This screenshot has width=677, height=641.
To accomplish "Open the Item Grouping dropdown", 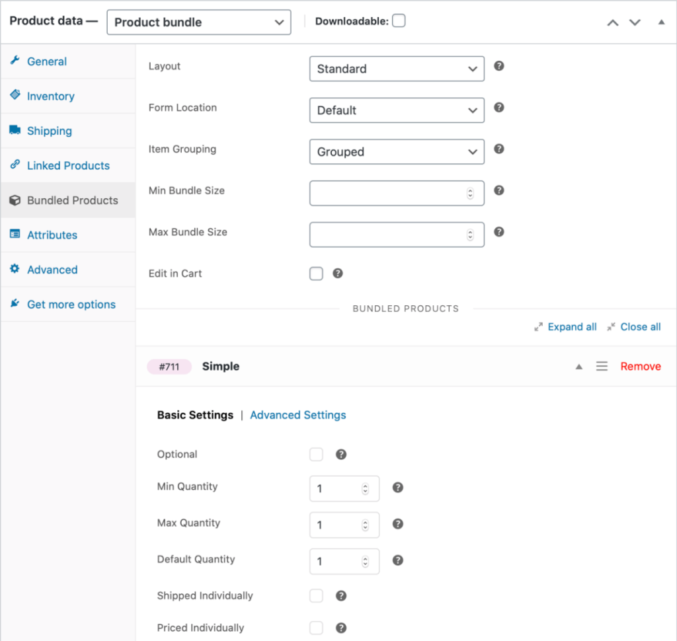I will point(396,151).
